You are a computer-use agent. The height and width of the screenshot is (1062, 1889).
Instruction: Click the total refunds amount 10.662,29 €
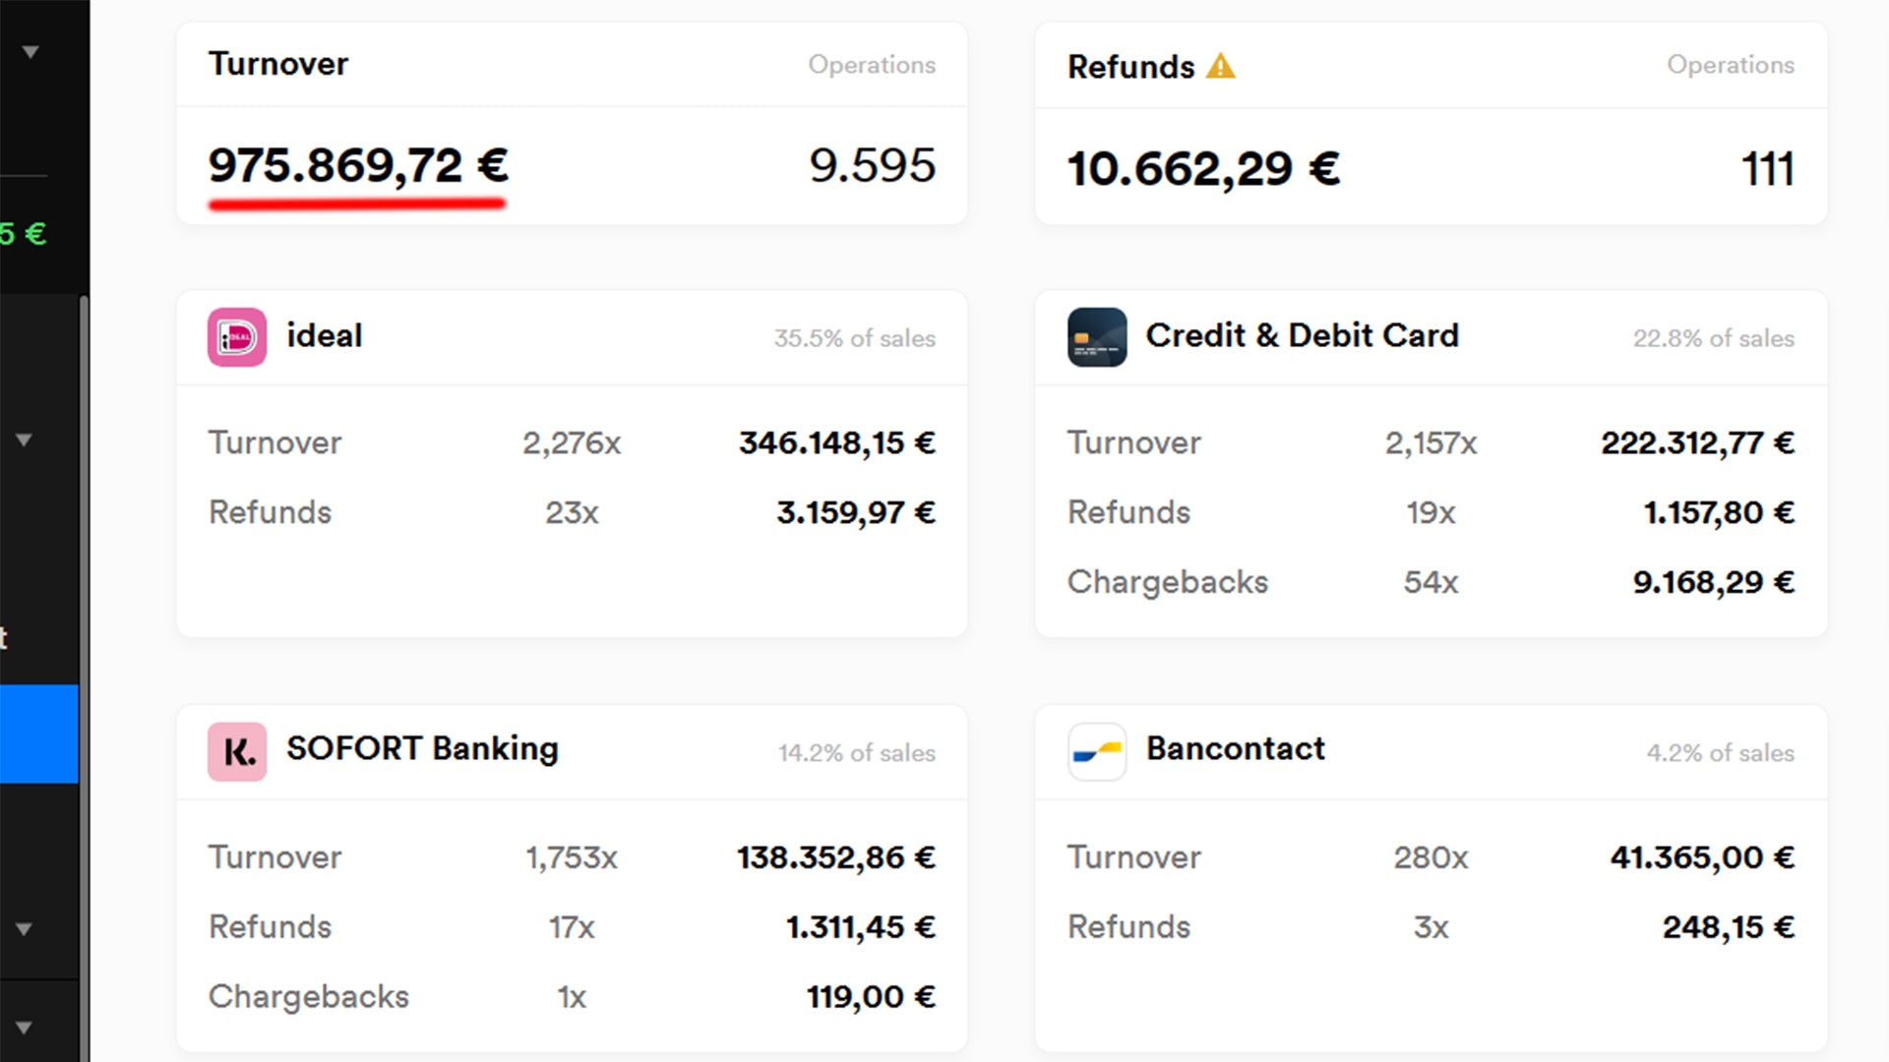pyautogui.click(x=1203, y=169)
